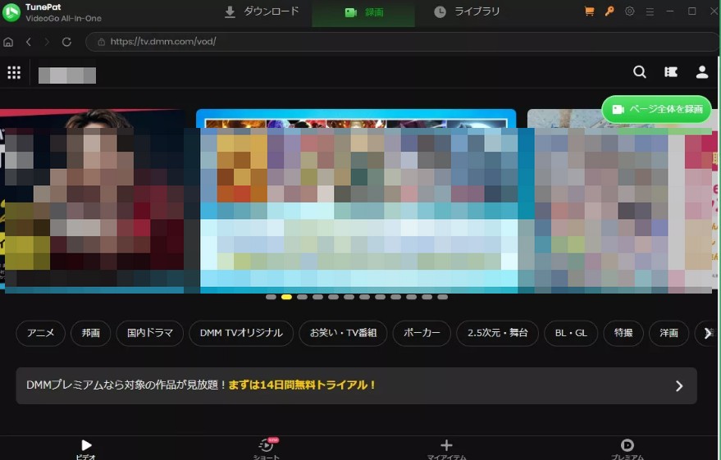The width and height of the screenshot is (721, 460).
Task: Select the last carousel indicator dot
Action: click(443, 297)
